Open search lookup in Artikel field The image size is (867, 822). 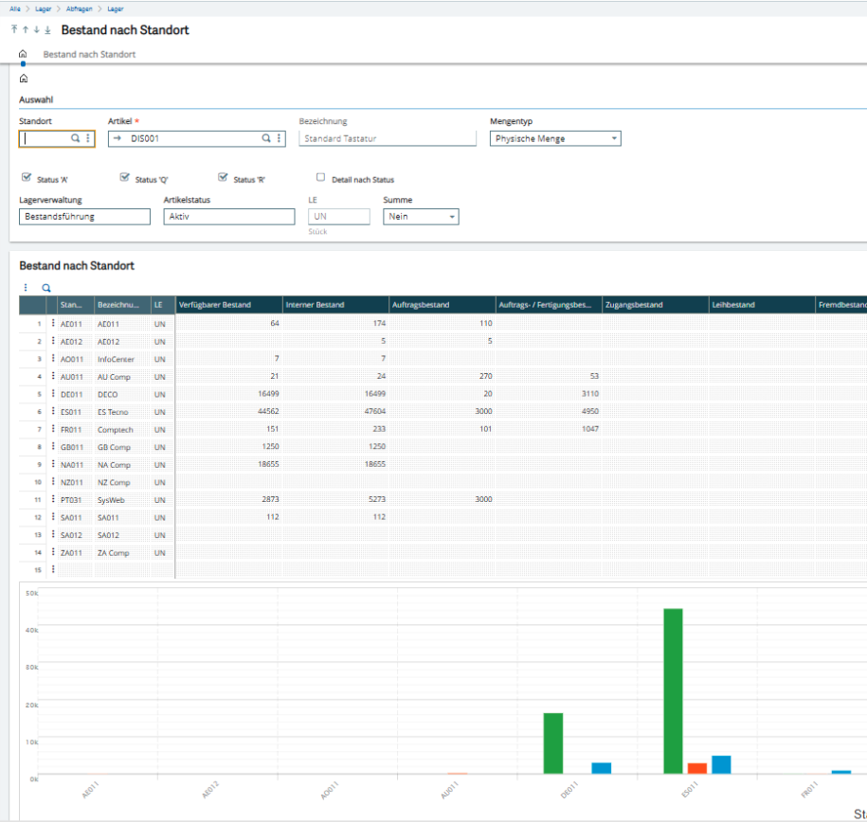266,138
